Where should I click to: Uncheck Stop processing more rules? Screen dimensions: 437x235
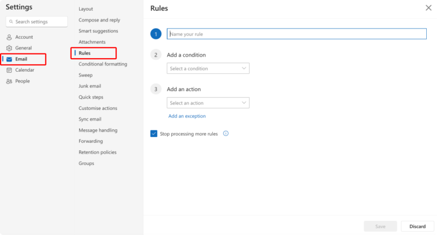coord(154,134)
